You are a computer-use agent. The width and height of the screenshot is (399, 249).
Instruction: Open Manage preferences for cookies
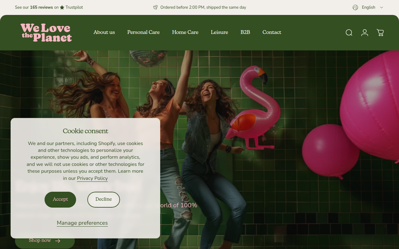(82, 223)
